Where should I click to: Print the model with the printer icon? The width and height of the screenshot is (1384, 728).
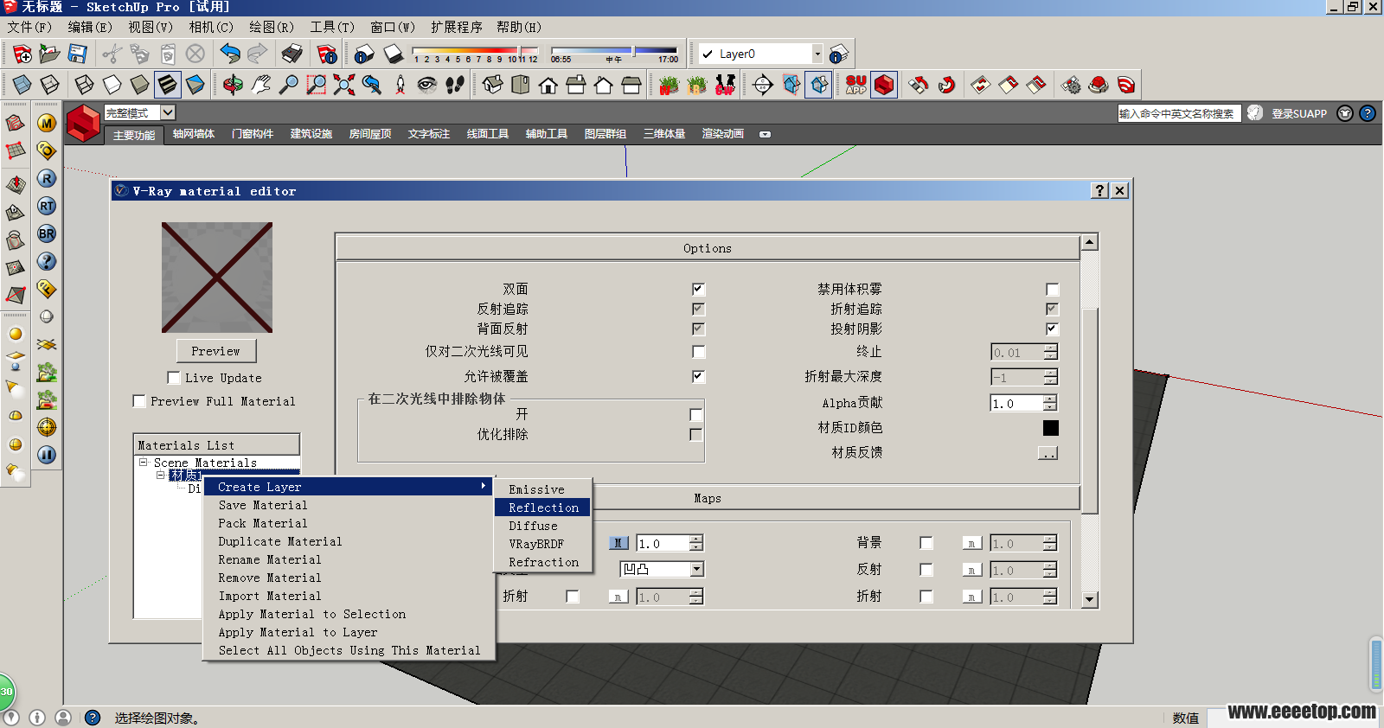292,54
